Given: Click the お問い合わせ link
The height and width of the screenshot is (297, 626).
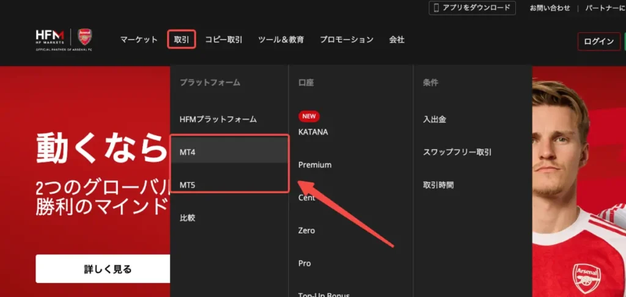Looking at the screenshot, I should 550,8.
